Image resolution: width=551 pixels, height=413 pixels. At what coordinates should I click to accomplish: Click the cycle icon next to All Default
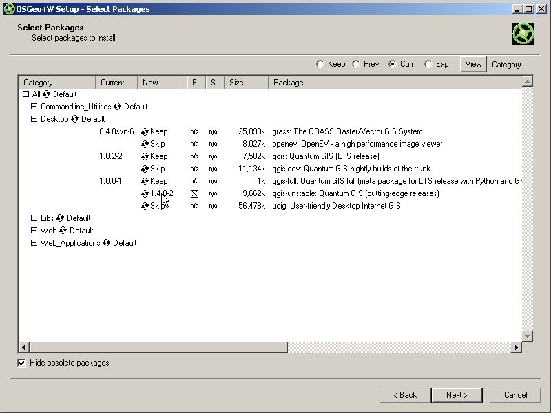[x=46, y=94]
